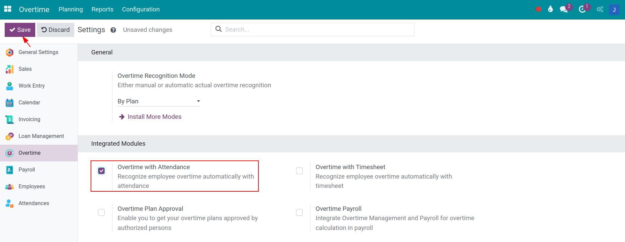Enable Overtime Plan Approval checkbox
The image size is (625, 242).
[101, 212]
